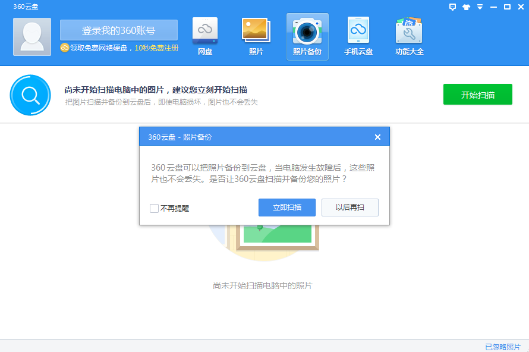Switch to the 照片 photos tab
The image size is (529, 352).
coord(256,37)
